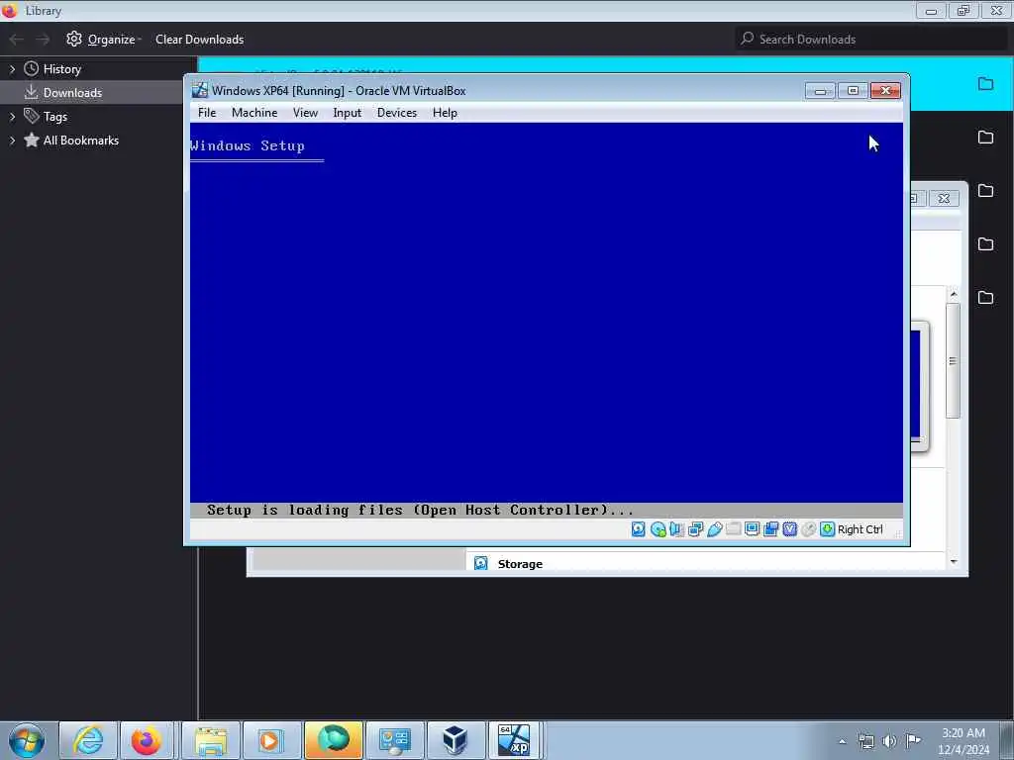The width and height of the screenshot is (1014, 760).
Task: Click the optical drive status icon
Action: (658, 529)
